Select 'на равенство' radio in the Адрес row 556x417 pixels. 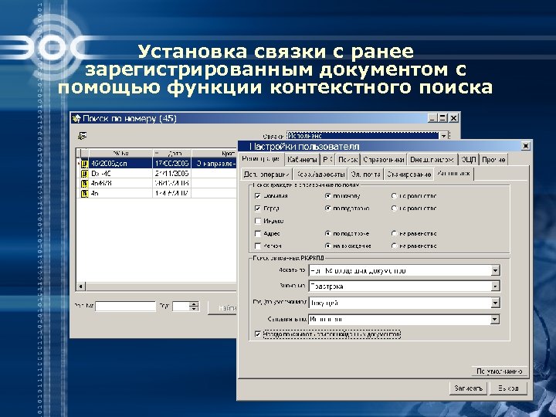394,234
